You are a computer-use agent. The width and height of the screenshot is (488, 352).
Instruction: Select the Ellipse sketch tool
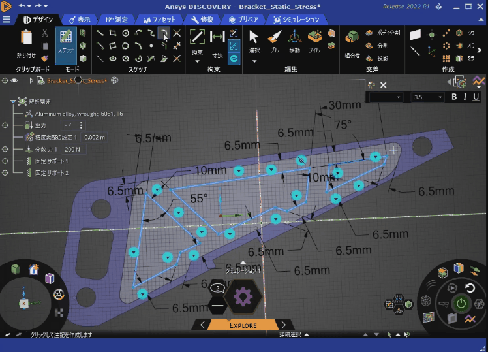coord(113,59)
